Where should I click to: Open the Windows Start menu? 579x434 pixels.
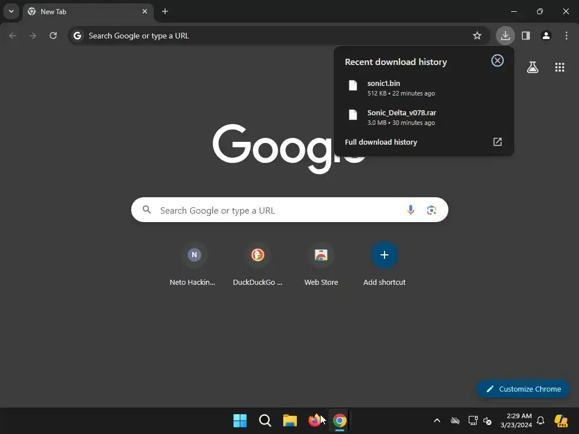[240, 420]
